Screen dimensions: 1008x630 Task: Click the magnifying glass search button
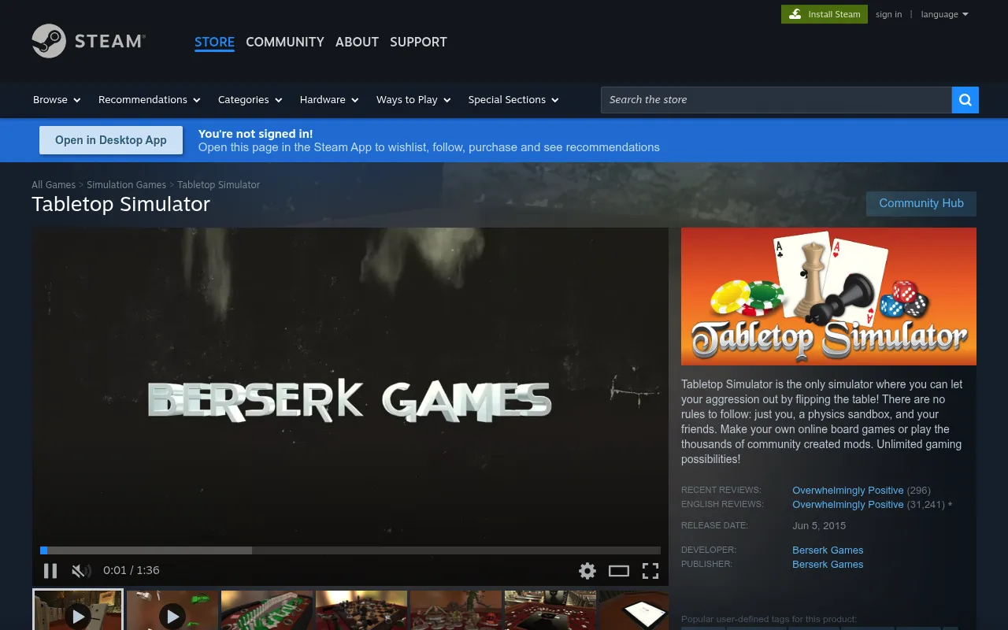[x=965, y=100]
